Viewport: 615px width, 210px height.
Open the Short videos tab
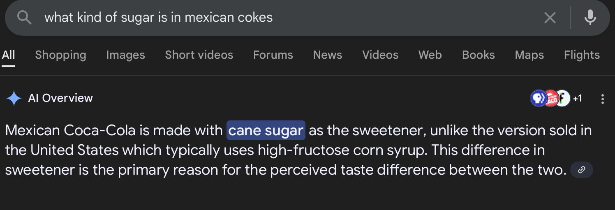point(199,55)
